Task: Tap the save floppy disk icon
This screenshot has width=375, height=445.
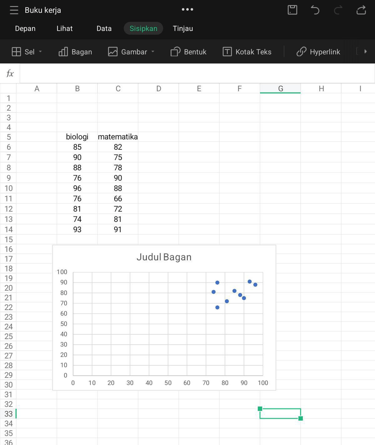Action: coord(292,10)
